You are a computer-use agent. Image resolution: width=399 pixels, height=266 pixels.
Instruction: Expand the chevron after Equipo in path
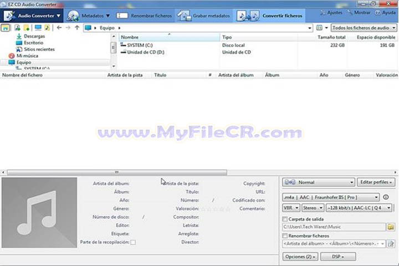pos(119,28)
